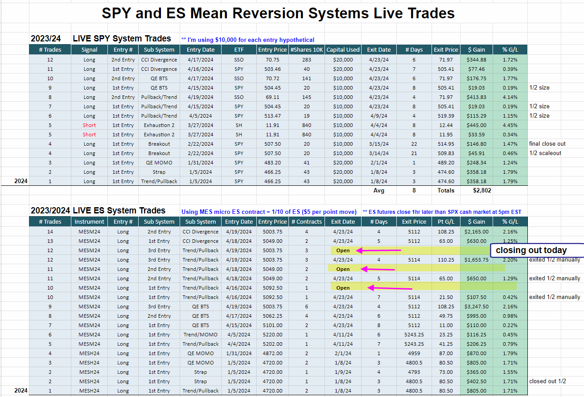
Task: Select the '4959' exit price cell
Action: [413, 353]
